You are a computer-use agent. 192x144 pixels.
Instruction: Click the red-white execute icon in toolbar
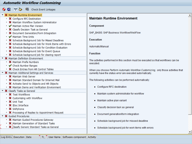tap(4, 10)
